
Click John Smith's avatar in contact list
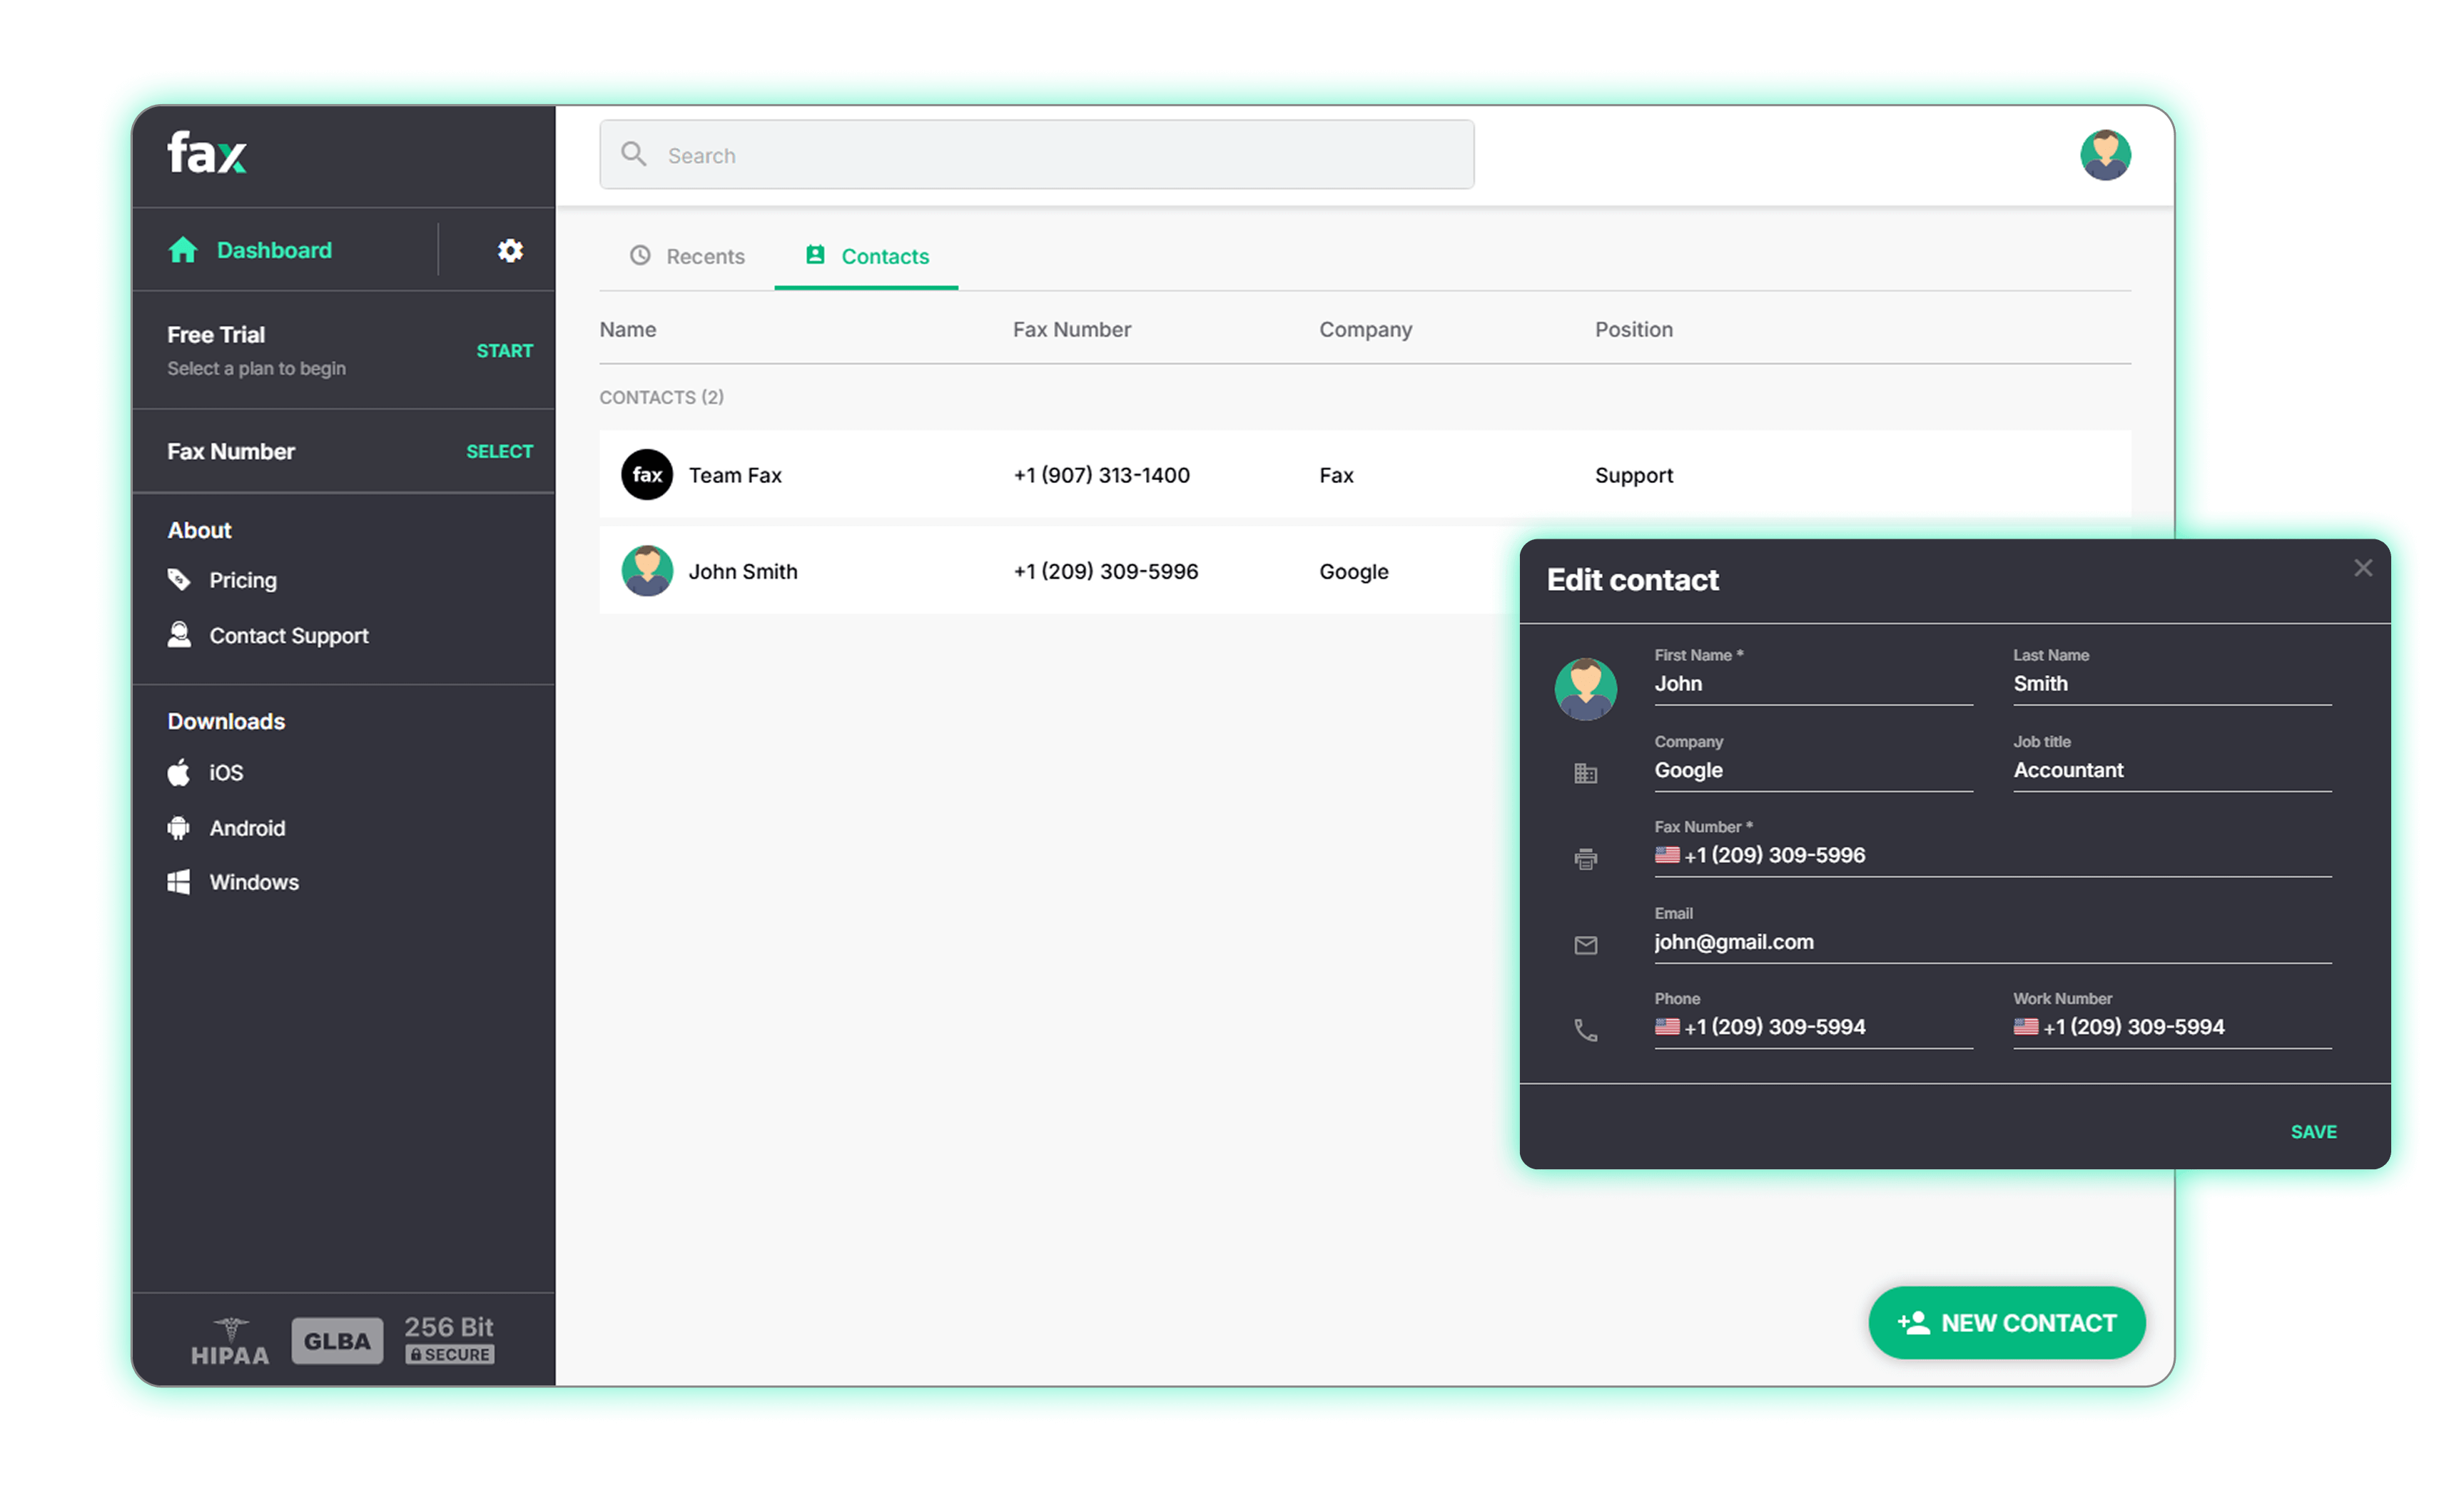click(647, 571)
